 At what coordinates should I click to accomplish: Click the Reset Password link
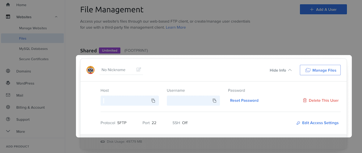coord(244,101)
